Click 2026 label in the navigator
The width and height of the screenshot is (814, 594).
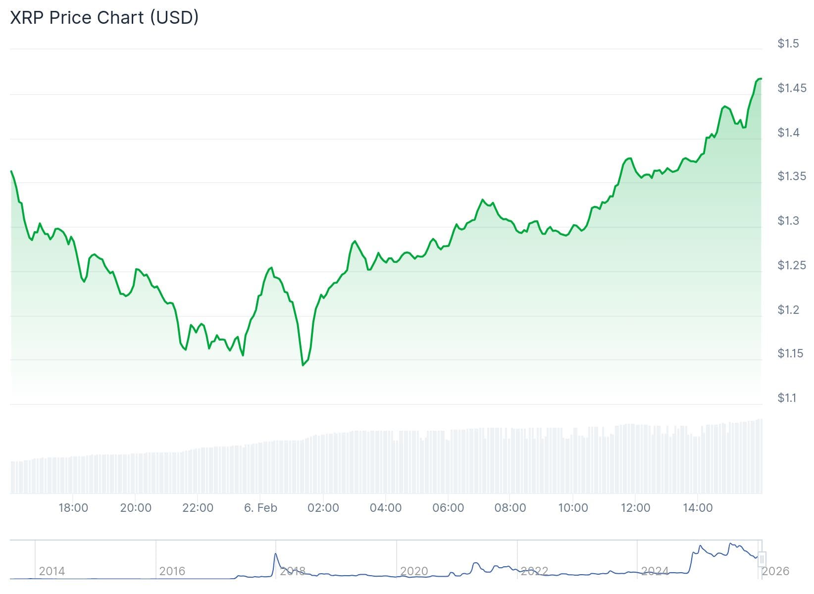775,571
